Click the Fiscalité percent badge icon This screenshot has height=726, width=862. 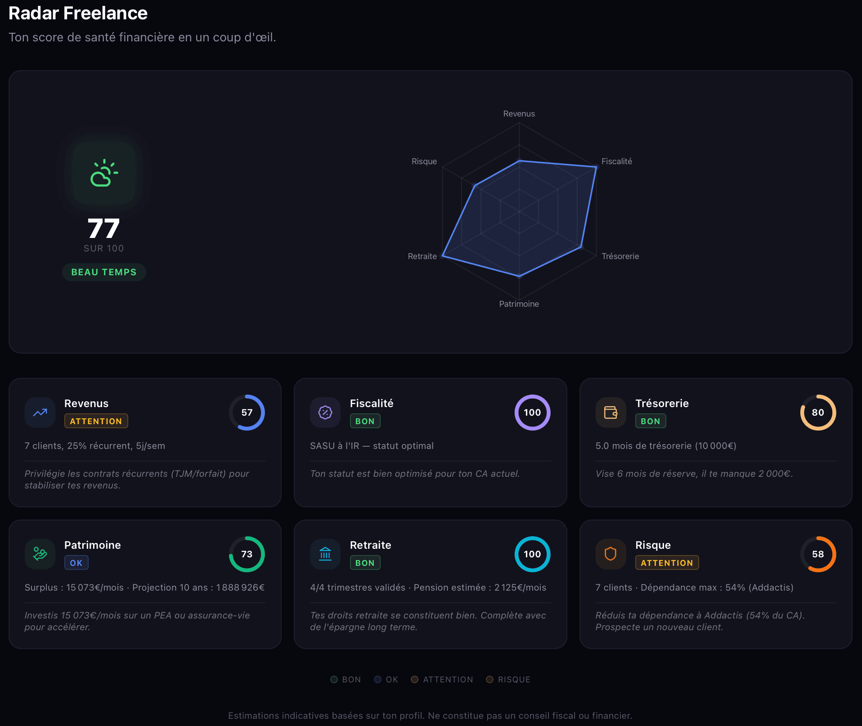[325, 412]
